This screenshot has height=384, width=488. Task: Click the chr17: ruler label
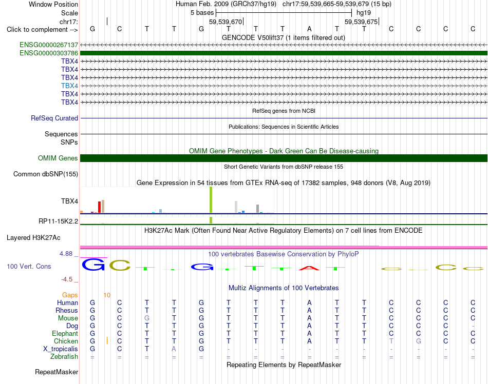pyautogui.click(x=68, y=22)
